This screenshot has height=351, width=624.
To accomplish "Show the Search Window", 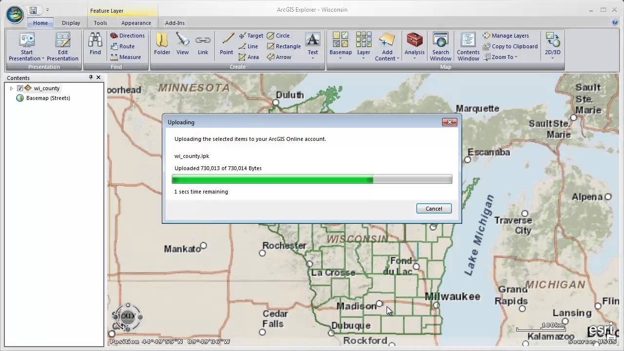I will [440, 47].
